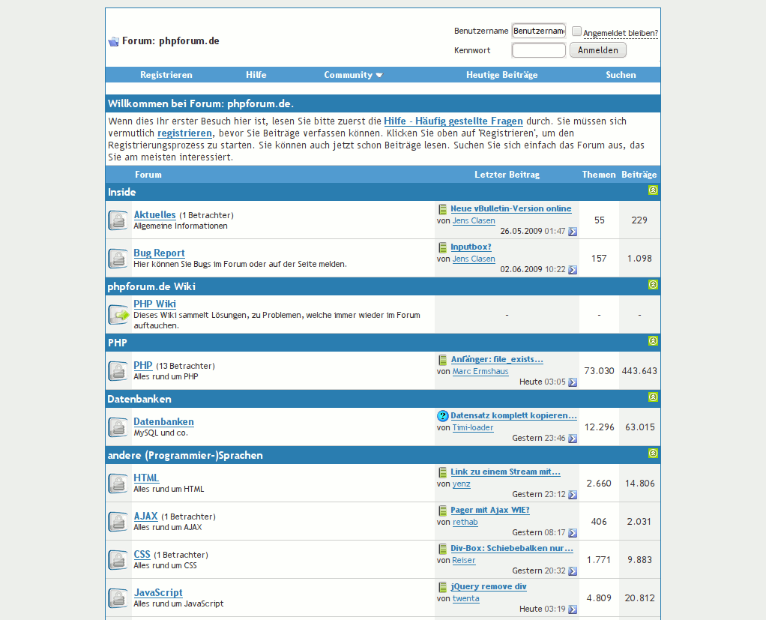Collapse the andere (Programmier-)Sprachen category
766x620 pixels.
pos(653,453)
